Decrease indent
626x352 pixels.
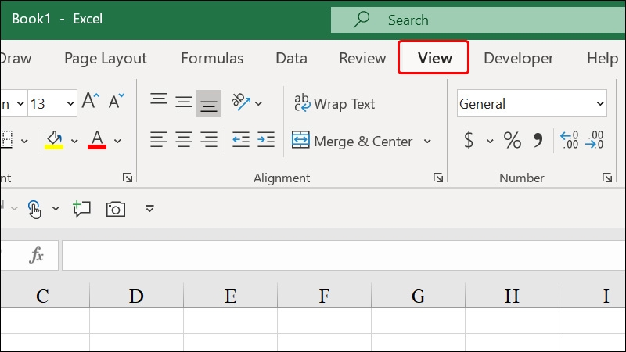tap(241, 140)
